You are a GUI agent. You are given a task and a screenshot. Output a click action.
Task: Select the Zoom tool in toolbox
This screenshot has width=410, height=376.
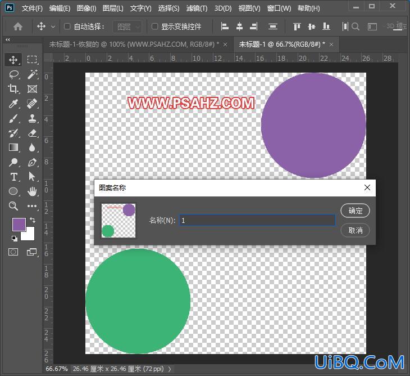click(13, 206)
